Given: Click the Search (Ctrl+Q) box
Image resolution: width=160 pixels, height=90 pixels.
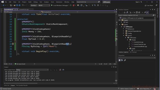Looking at the screenshot, I should pos(88,2).
